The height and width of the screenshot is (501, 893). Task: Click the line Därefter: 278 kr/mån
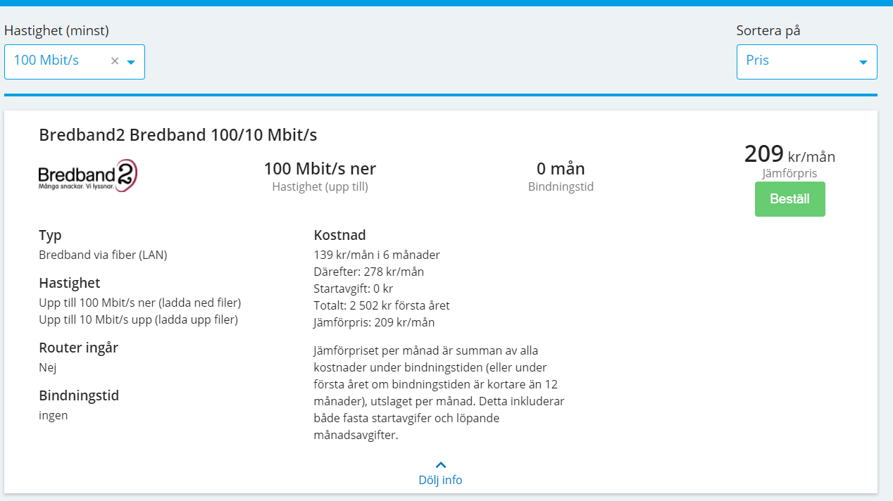pyautogui.click(x=368, y=272)
